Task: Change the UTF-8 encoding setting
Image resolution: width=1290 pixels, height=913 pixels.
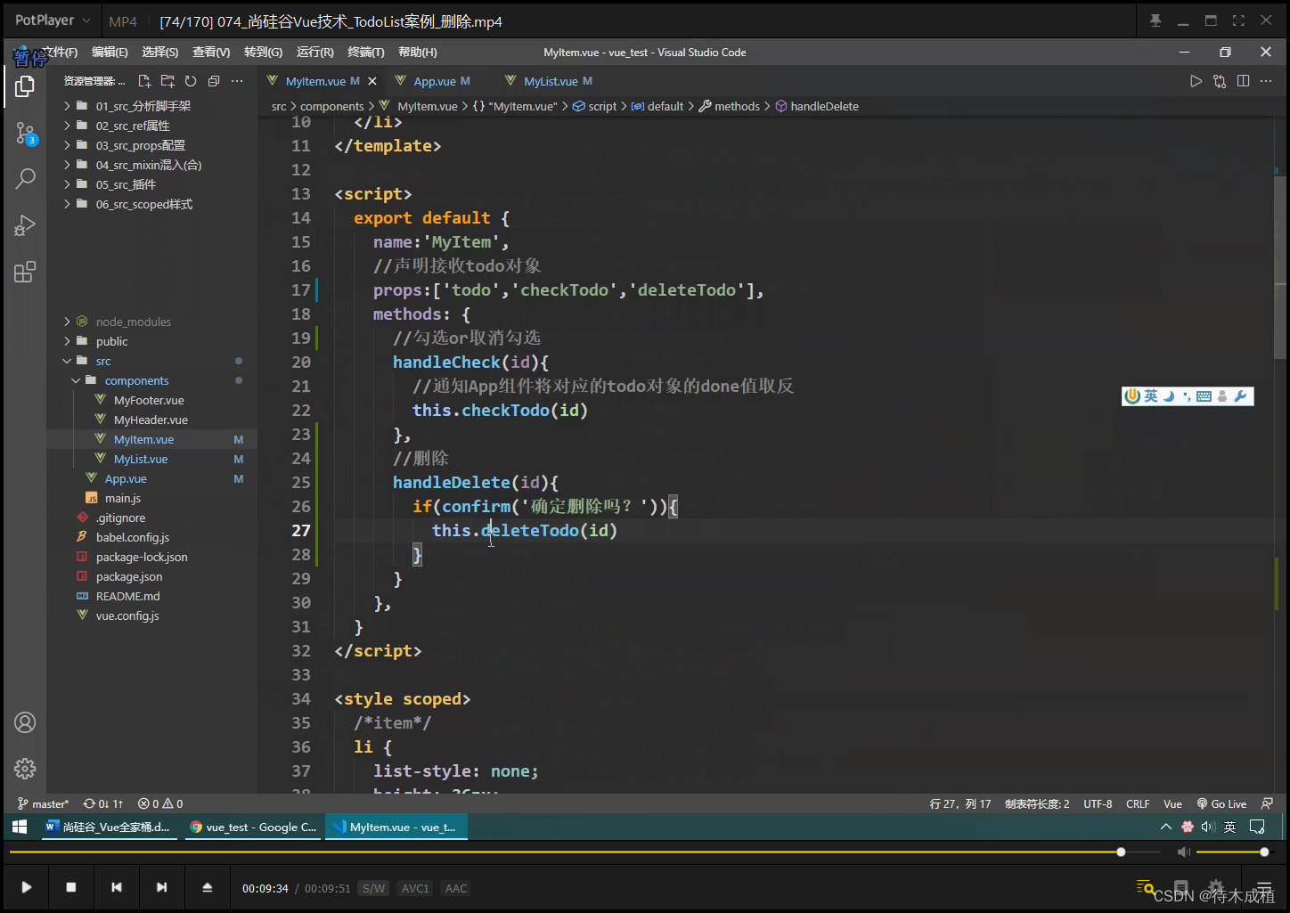Action: point(1098,803)
